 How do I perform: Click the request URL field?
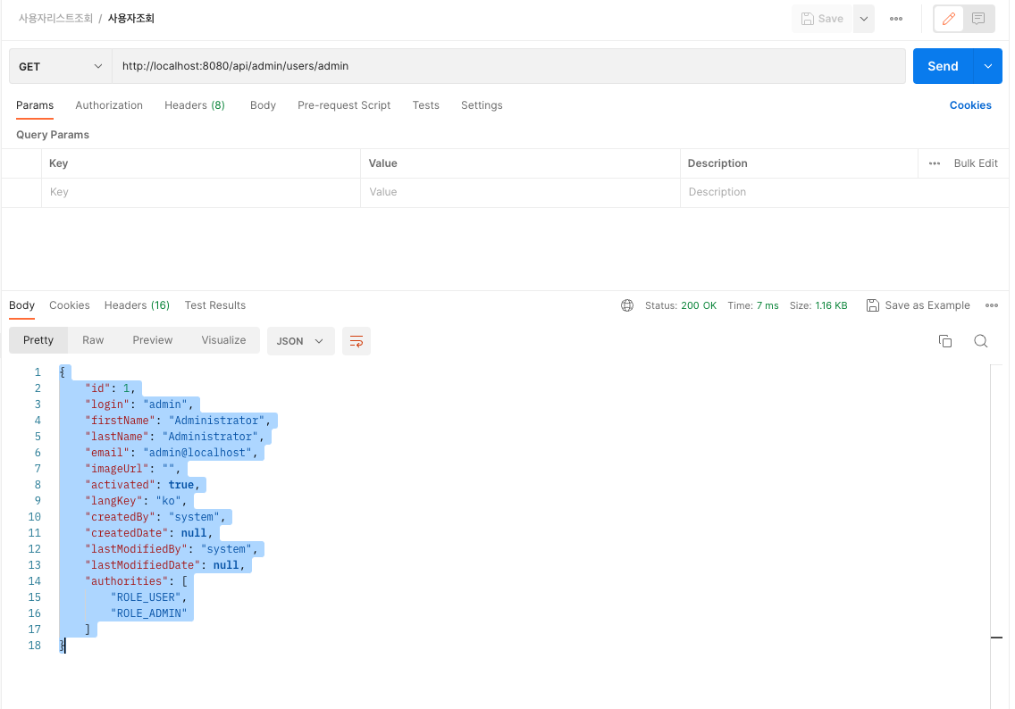(x=508, y=66)
